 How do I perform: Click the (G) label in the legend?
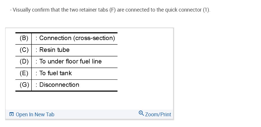[x=24, y=85]
